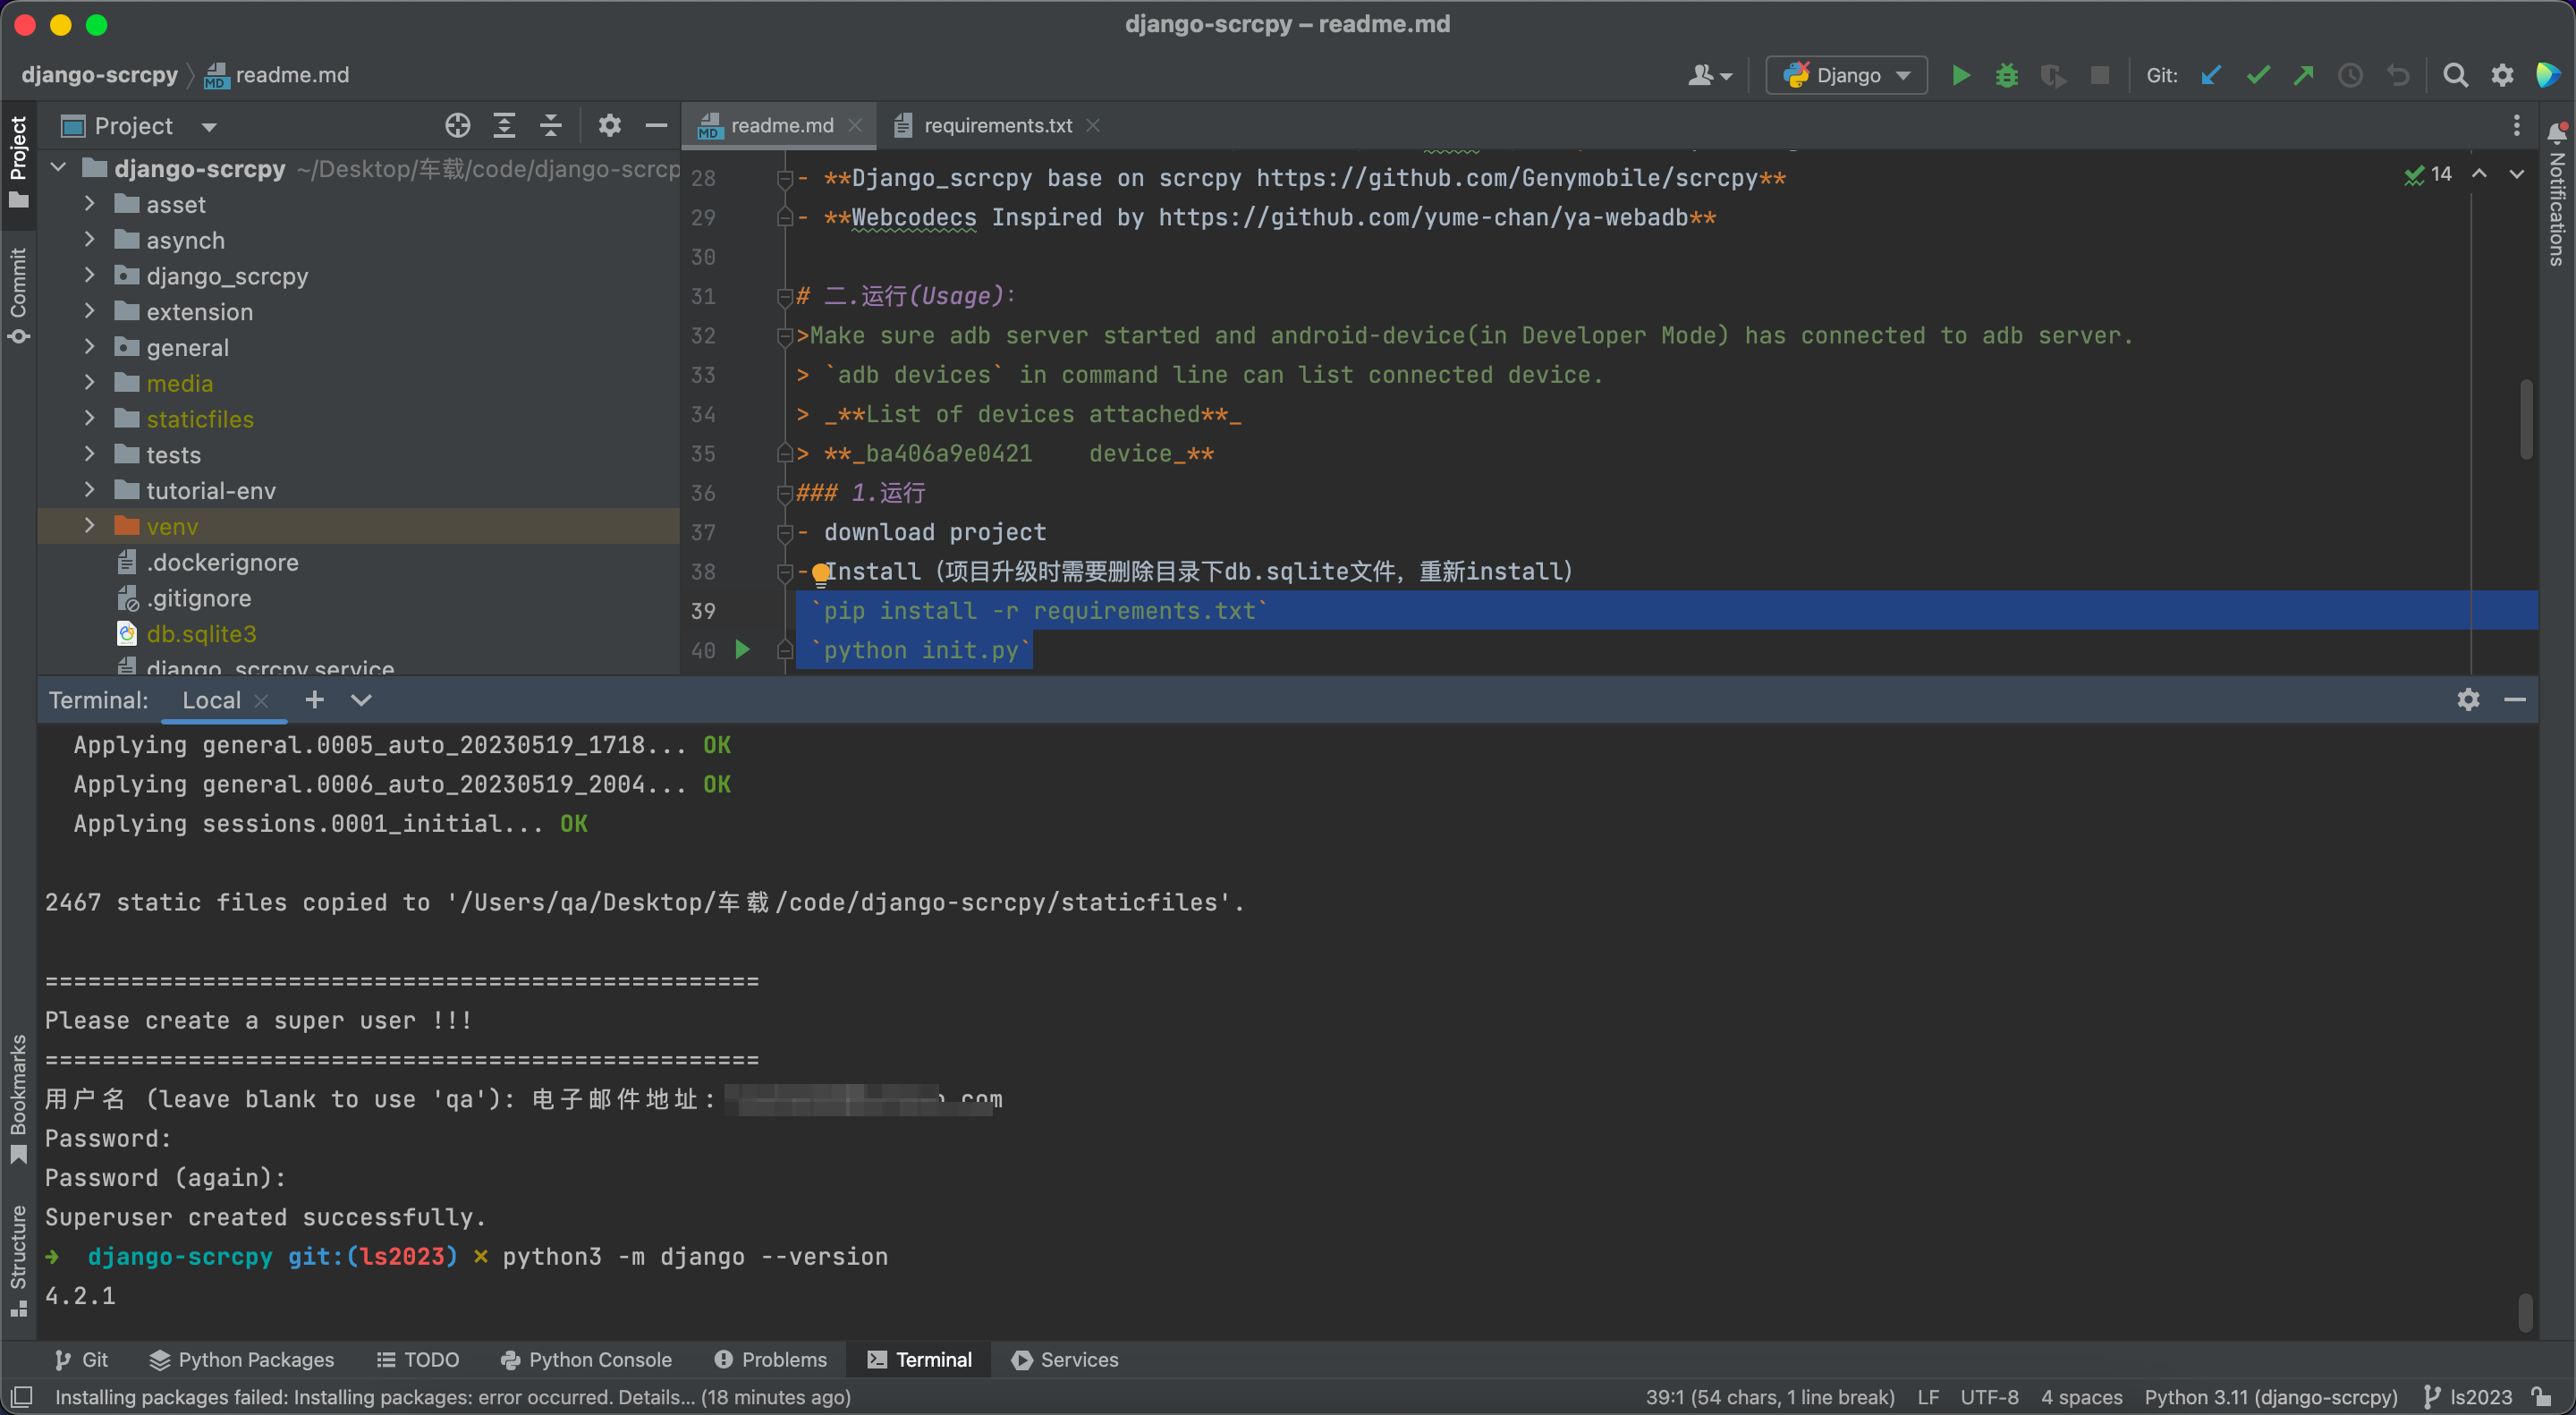Change UTF-8 file encoding in status bar
Viewport: 2576px width, 1415px height.
[1988, 1397]
